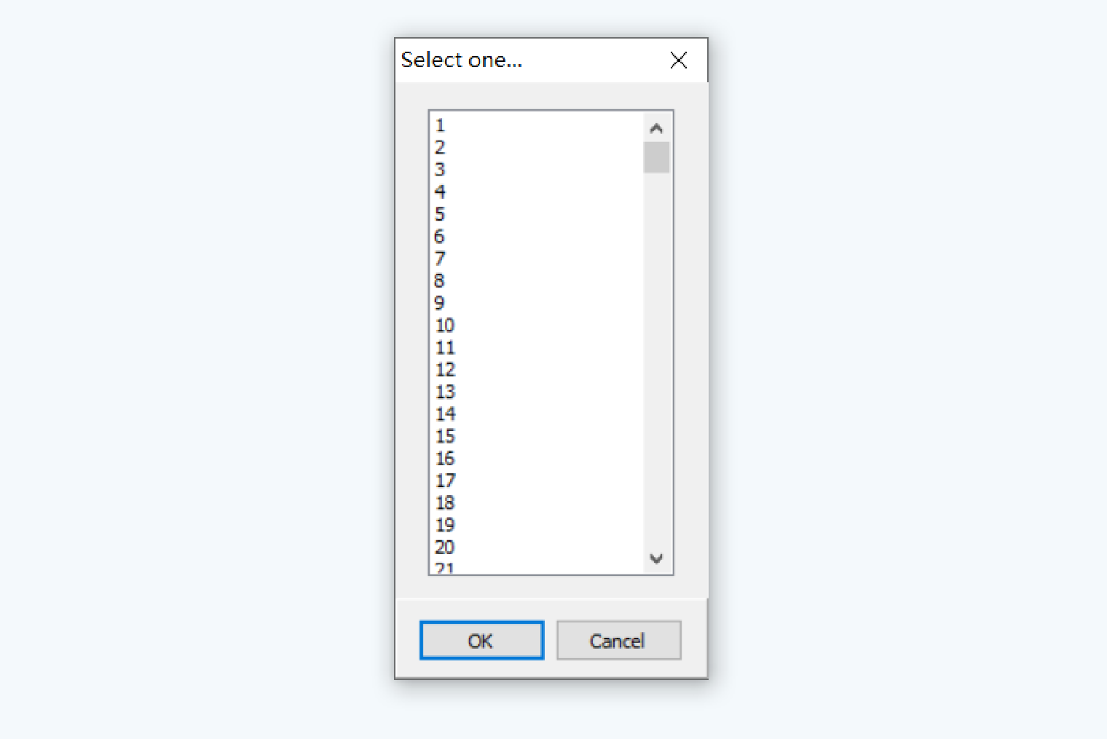Click the Cancel button

tap(618, 640)
